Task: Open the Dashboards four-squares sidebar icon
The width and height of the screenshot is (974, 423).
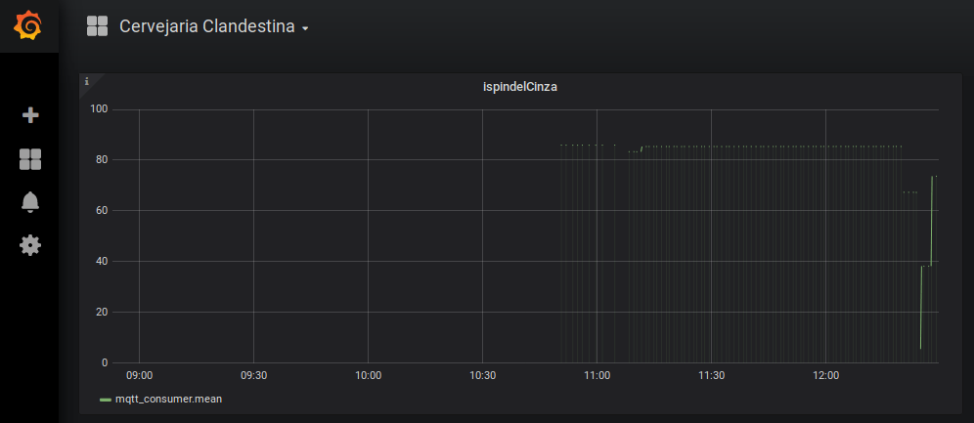Action: 30,159
